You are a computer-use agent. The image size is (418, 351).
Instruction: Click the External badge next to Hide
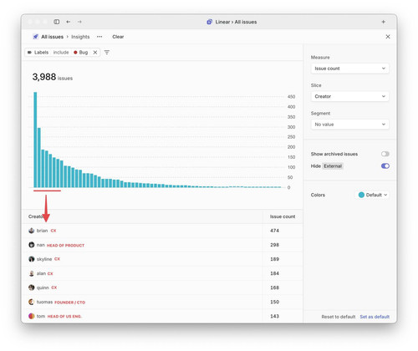click(x=333, y=166)
